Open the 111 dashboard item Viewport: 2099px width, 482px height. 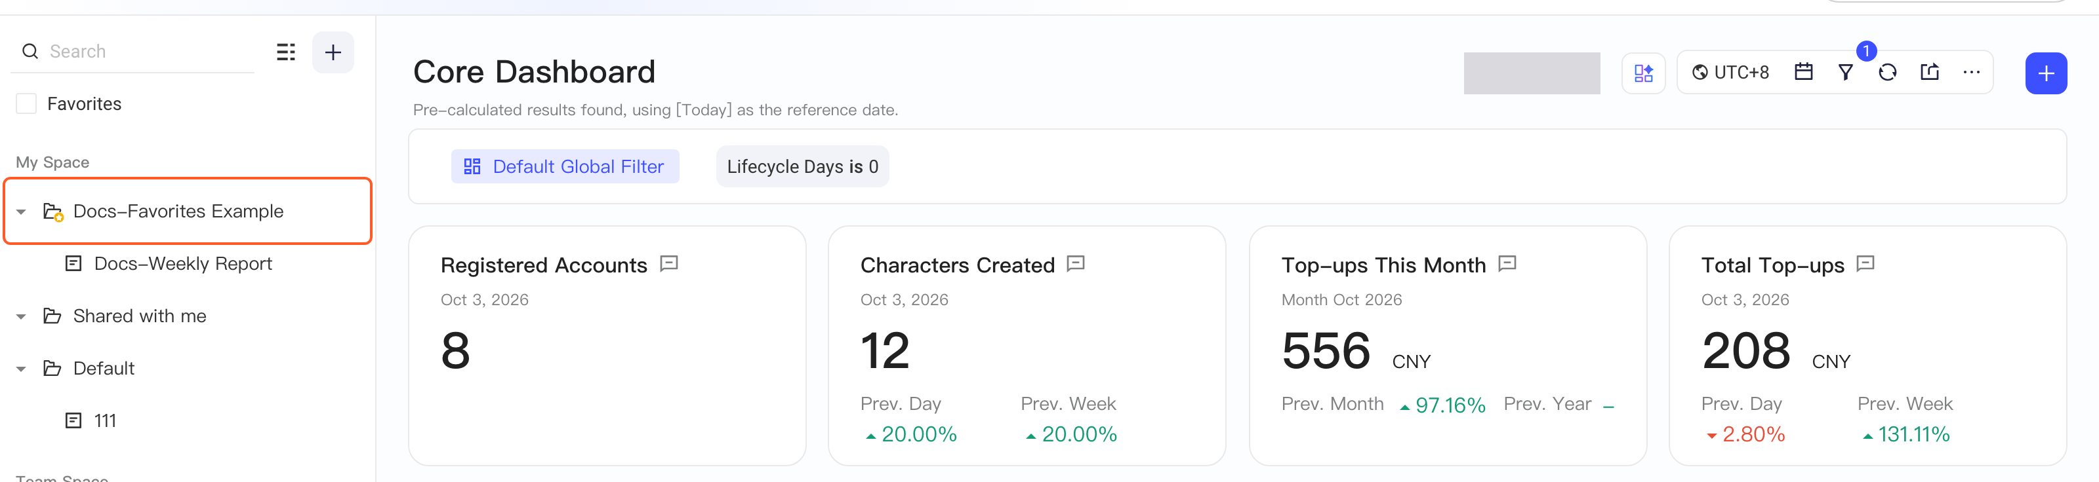coord(105,421)
